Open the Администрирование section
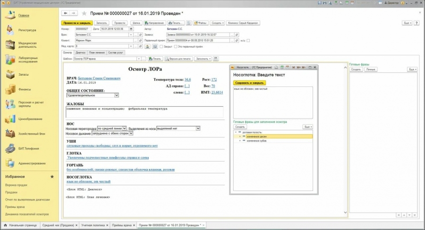The height and width of the screenshot is (230, 425). [x=32, y=163]
